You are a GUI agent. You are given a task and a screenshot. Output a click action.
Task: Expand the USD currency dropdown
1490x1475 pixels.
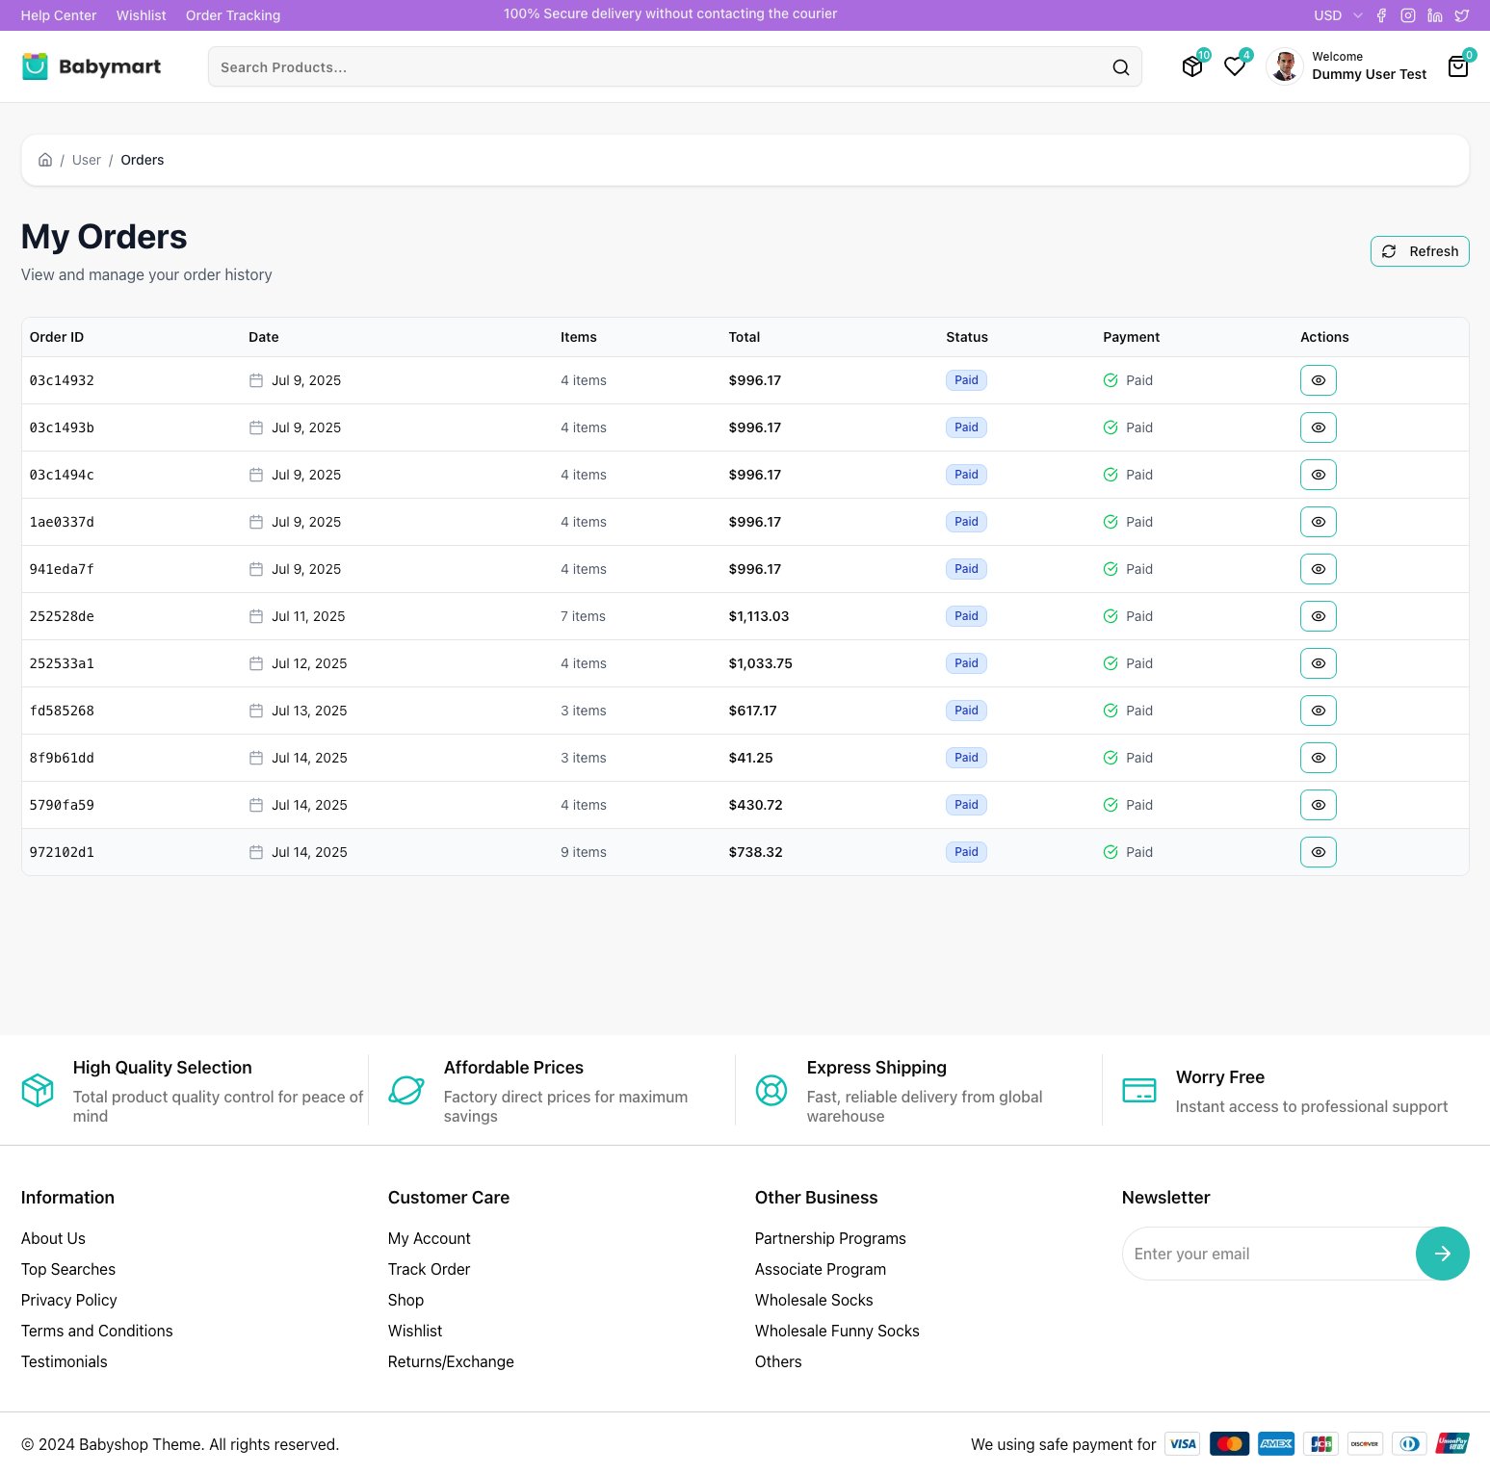click(x=1338, y=15)
